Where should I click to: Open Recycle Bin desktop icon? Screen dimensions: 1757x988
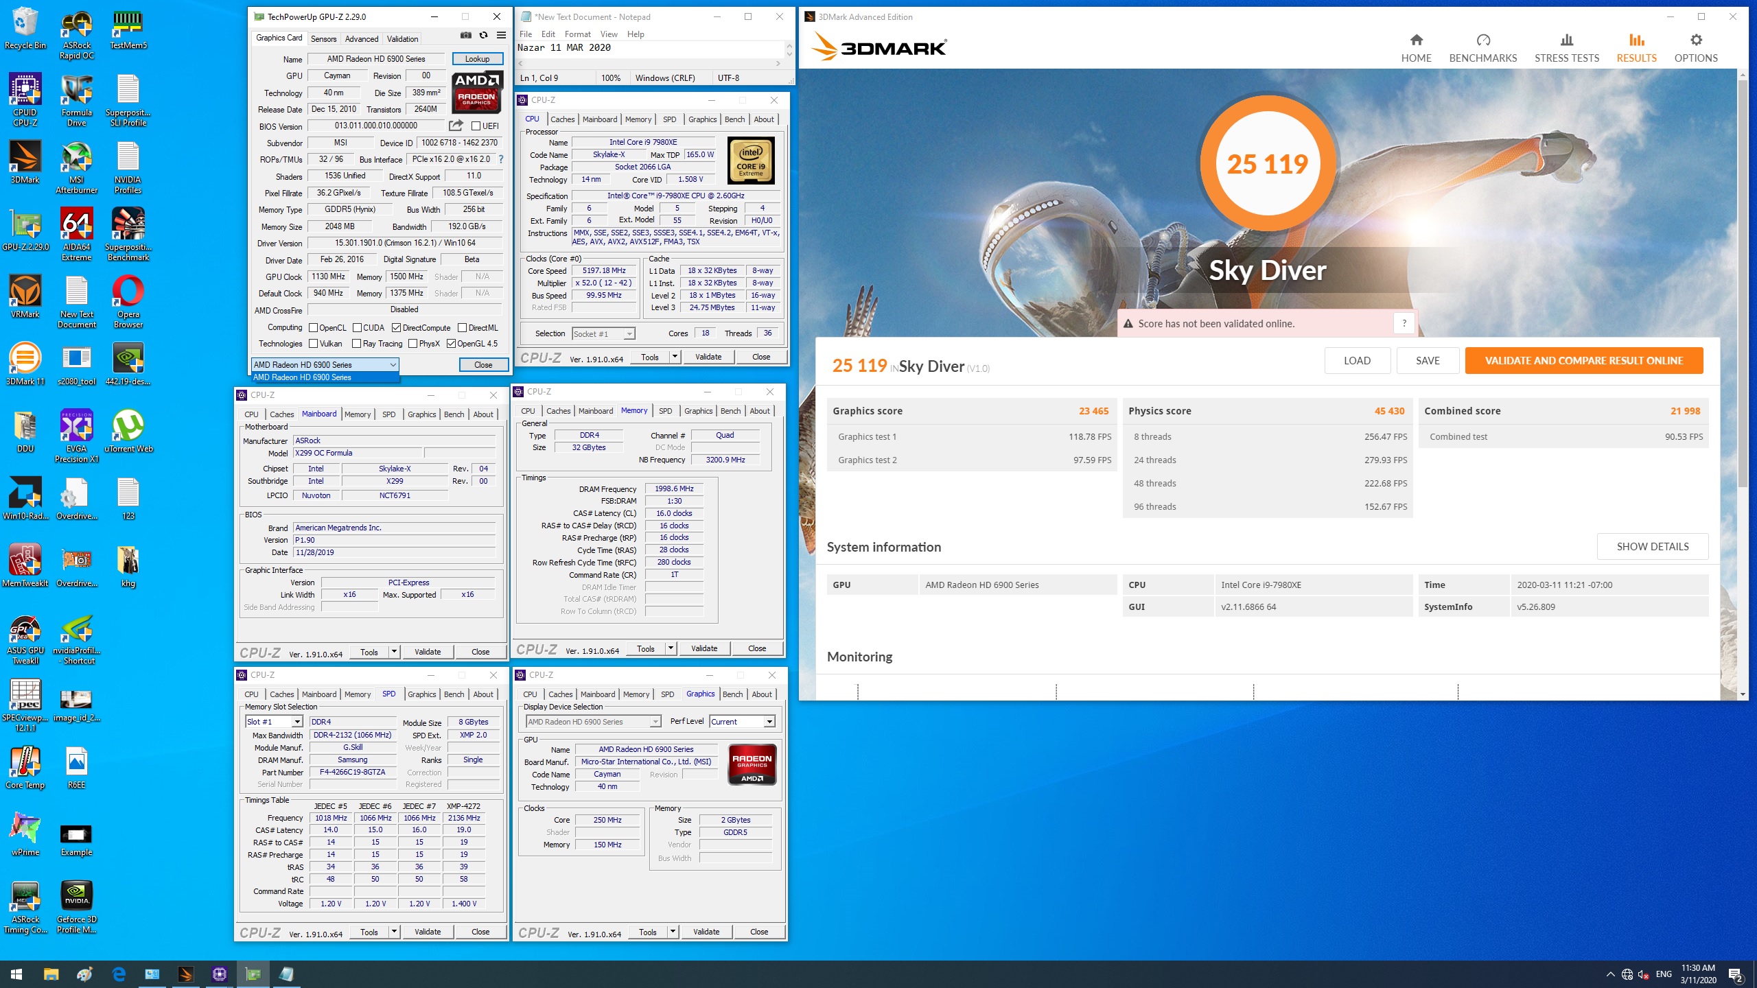[25, 29]
